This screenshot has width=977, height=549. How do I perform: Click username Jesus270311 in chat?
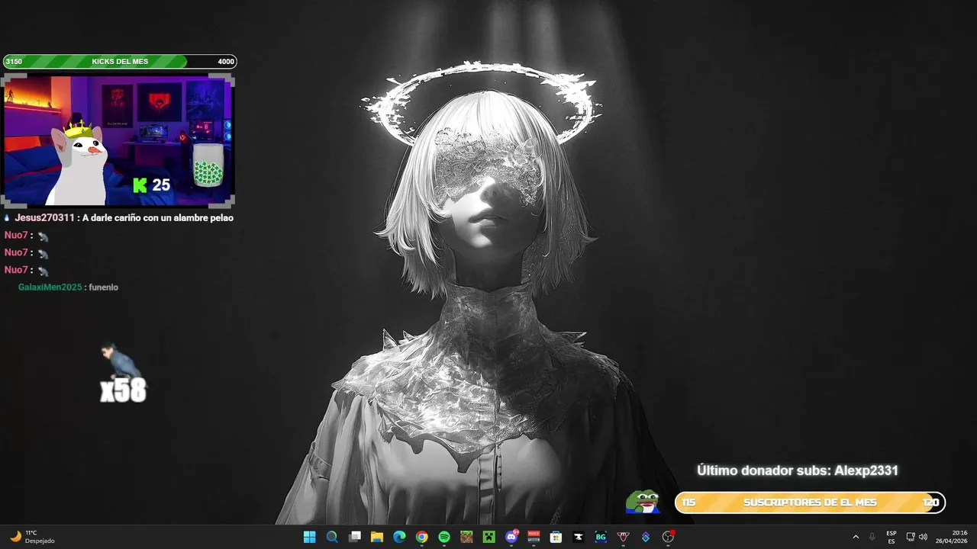click(44, 218)
